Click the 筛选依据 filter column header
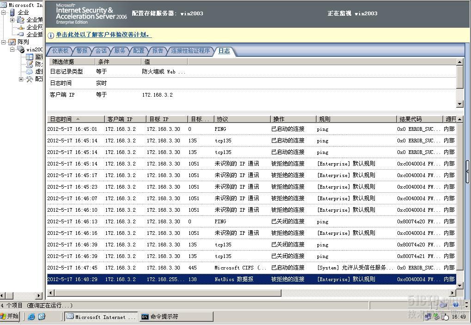The height and width of the screenshot is (325, 471). tap(72, 62)
